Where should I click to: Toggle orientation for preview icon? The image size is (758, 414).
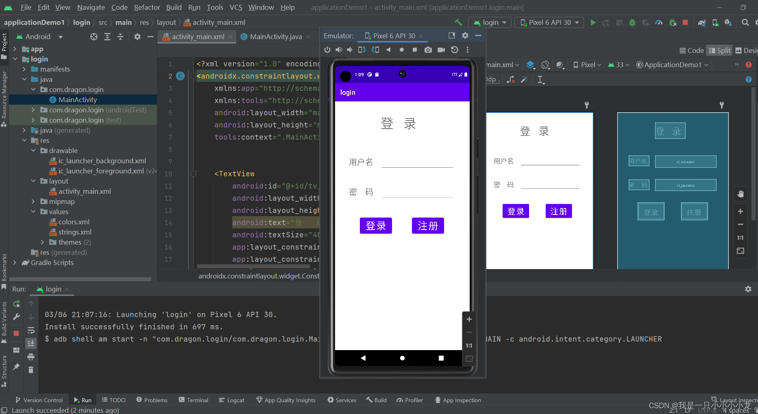tap(545, 65)
